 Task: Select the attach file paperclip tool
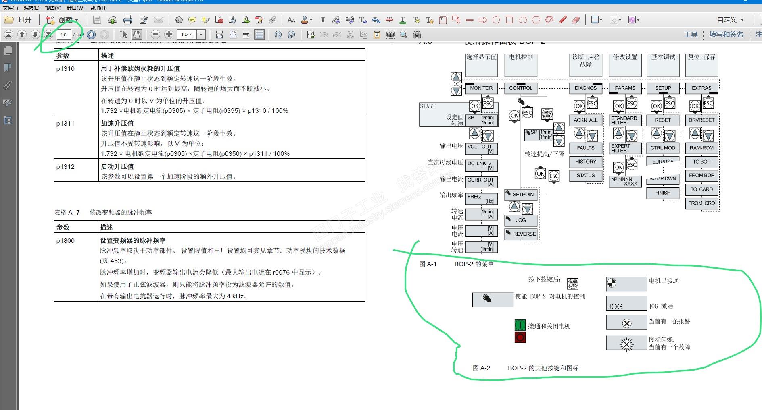tap(272, 20)
